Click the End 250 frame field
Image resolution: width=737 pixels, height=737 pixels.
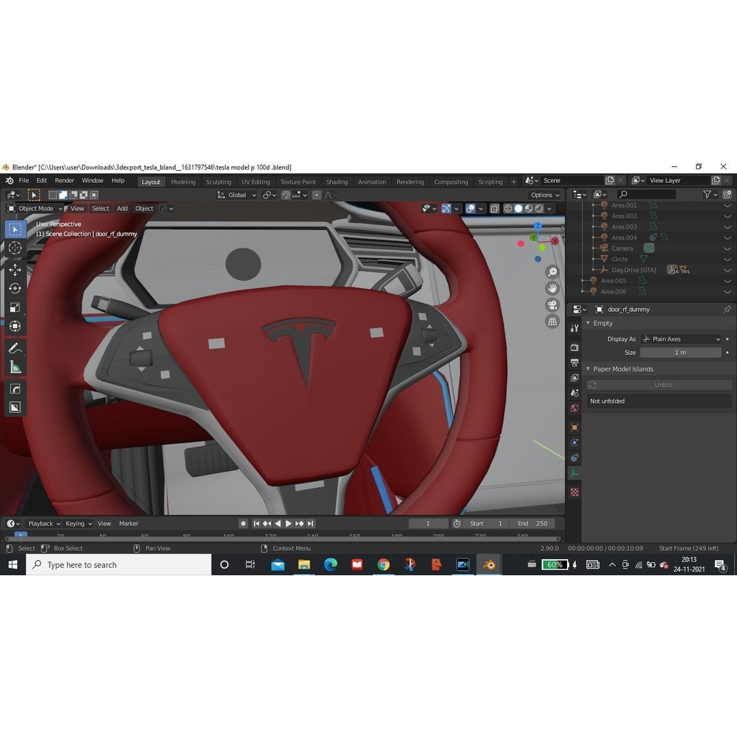(532, 523)
